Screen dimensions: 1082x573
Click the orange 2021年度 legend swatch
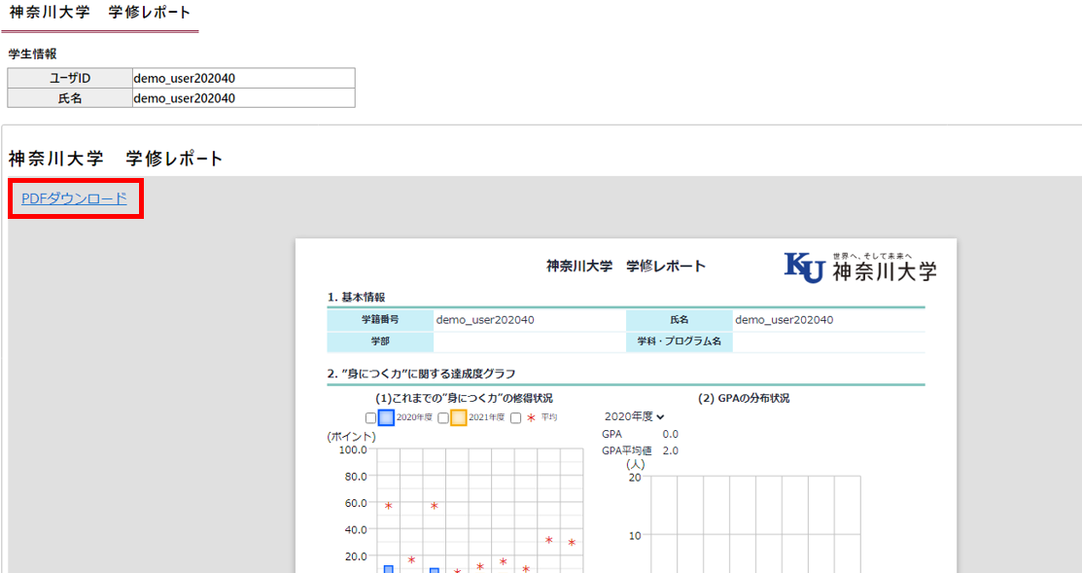click(458, 417)
